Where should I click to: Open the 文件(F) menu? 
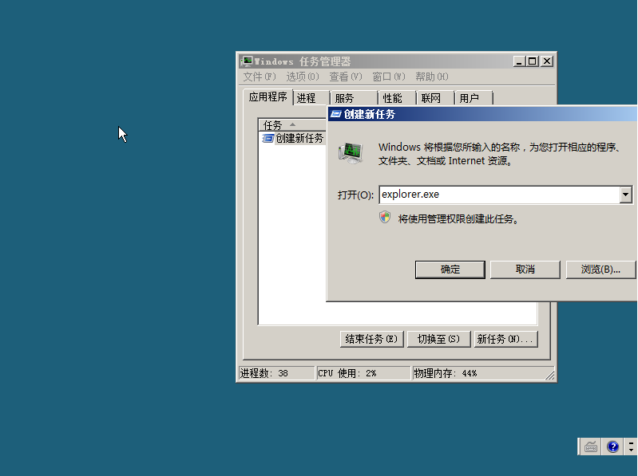(260, 77)
